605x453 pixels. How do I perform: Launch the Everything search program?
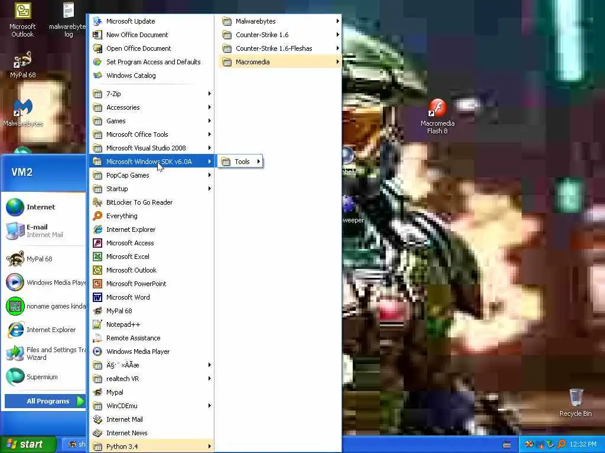tap(152, 216)
